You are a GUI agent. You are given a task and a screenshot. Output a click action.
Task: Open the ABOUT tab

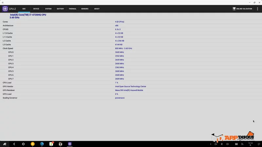point(97,9)
